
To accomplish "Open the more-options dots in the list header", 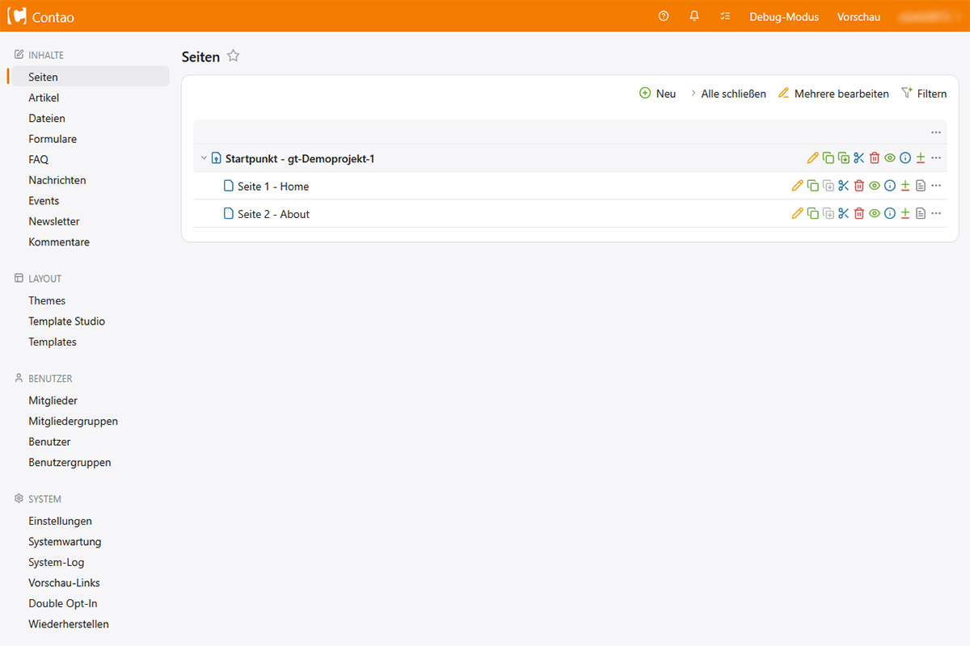I will tap(936, 132).
